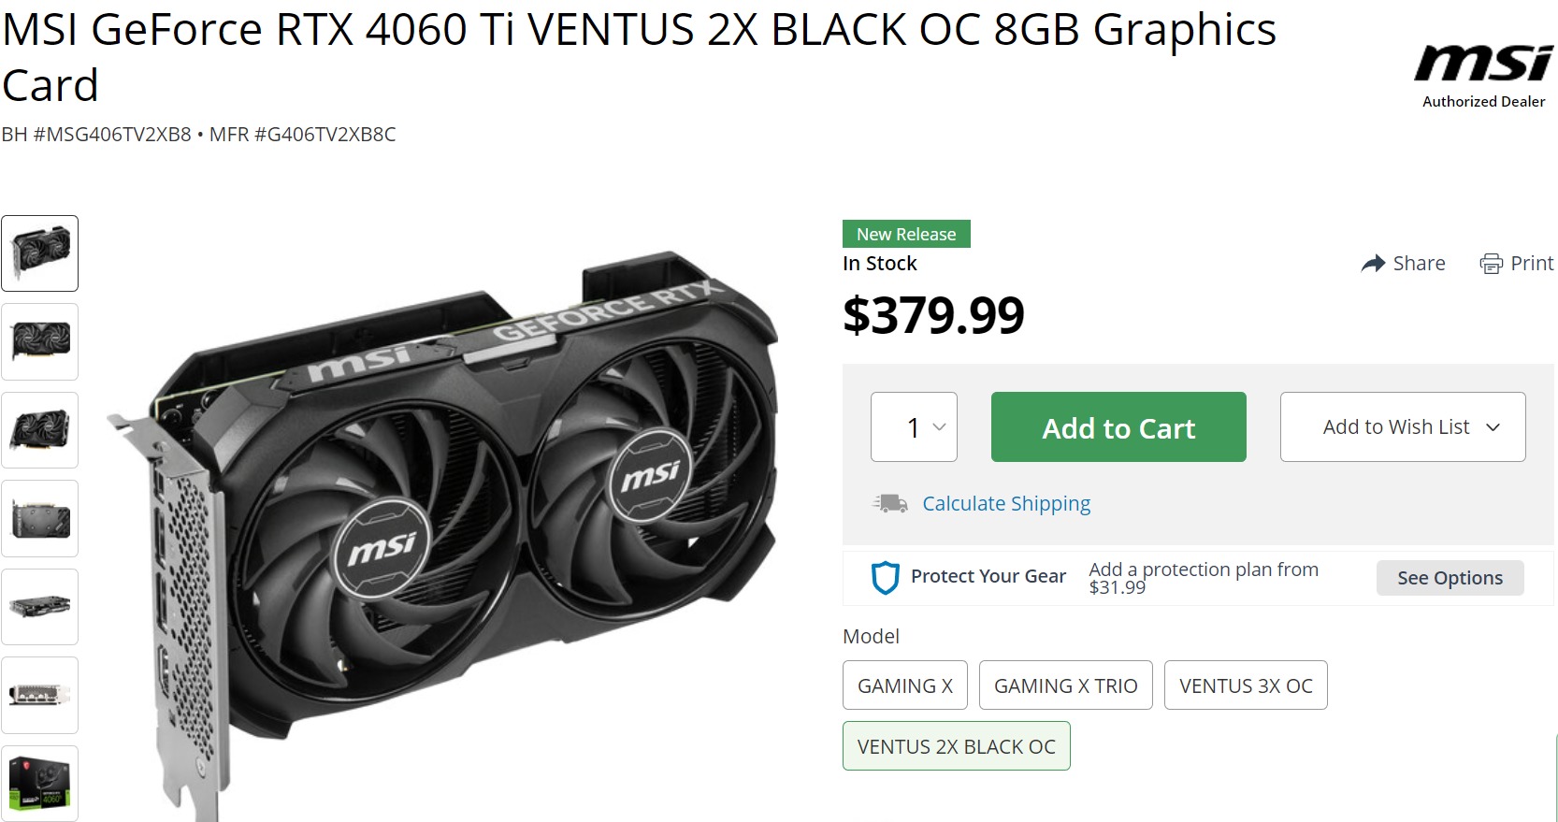
Task: Click the Share arrow icon
Action: pyautogui.click(x=1373, y=264)
